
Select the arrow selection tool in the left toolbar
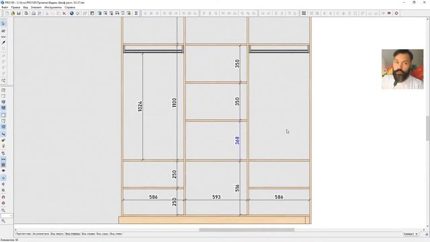click(x=3, y=24)
